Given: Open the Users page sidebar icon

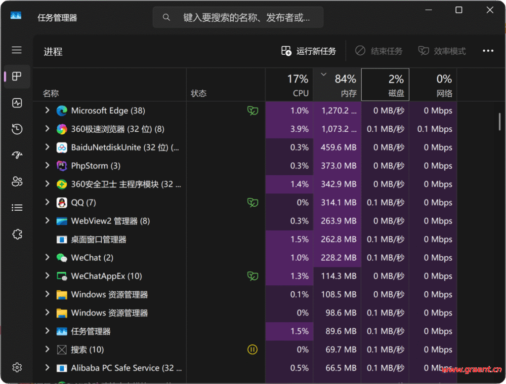Looking at the screenshot, I should (x=17, y=182).
